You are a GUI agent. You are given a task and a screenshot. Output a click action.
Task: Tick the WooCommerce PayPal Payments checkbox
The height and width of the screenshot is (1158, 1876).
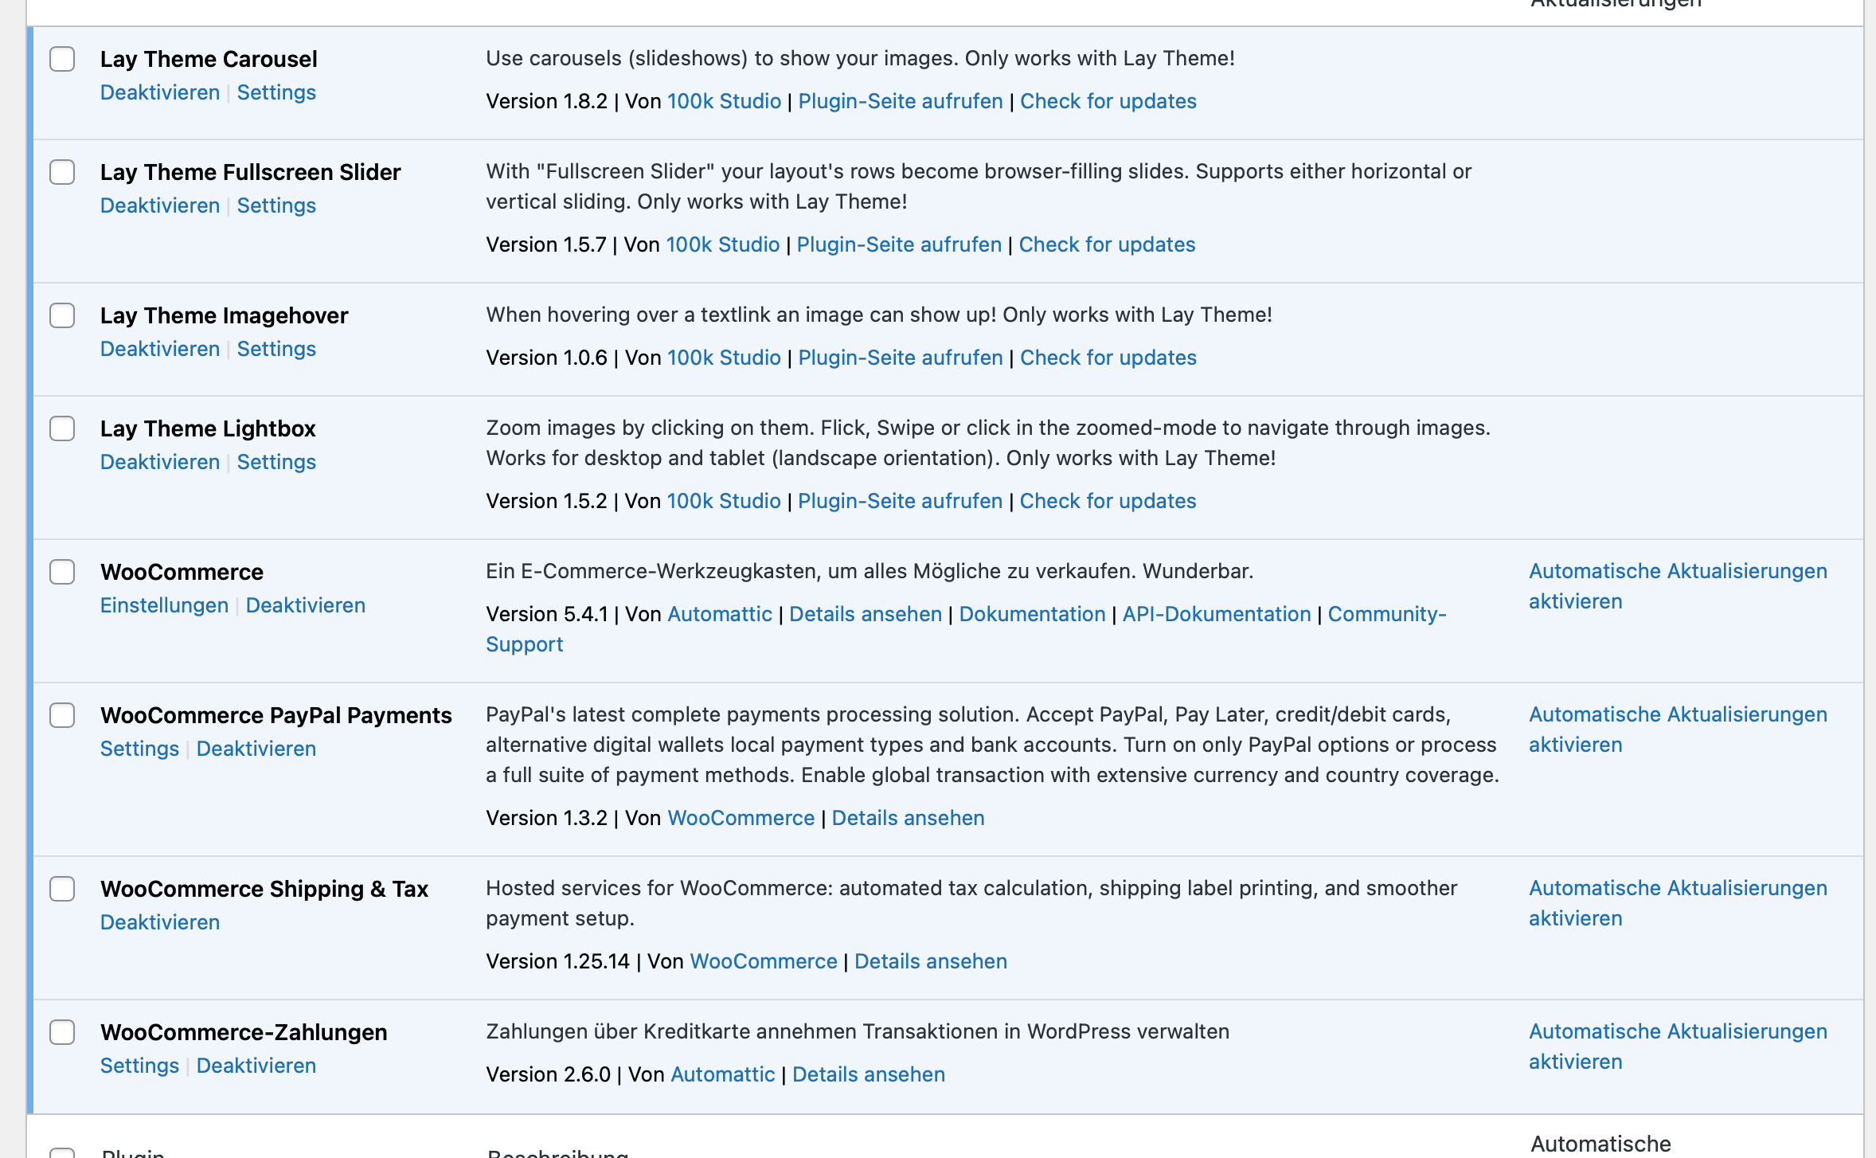pyautogui.click(x=62, y=715)
